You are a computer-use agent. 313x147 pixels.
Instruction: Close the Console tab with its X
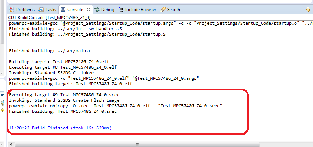[x=88, y=10]
